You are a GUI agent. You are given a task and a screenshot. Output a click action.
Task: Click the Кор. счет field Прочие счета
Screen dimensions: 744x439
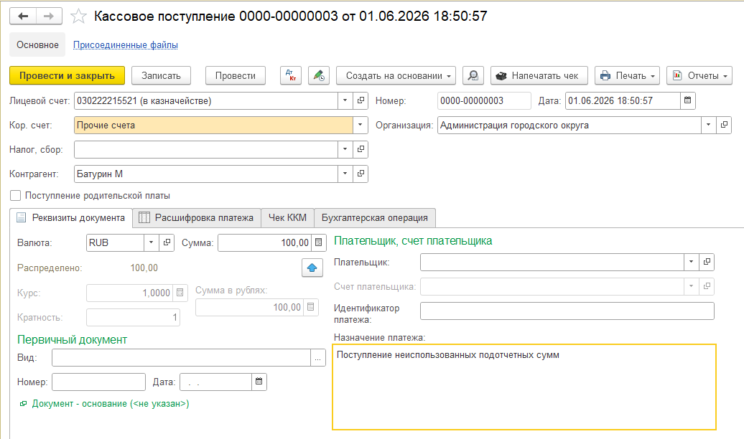[x=213, y=125]
